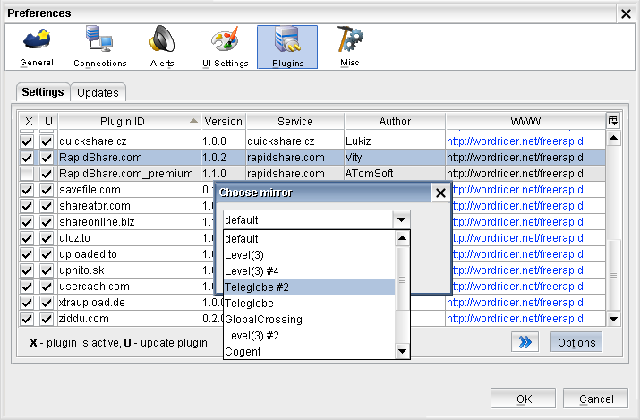This screenshot has width=640, height=420.
Task: Click the column chooser icon in table corner
Action: (x=613, y=121)
